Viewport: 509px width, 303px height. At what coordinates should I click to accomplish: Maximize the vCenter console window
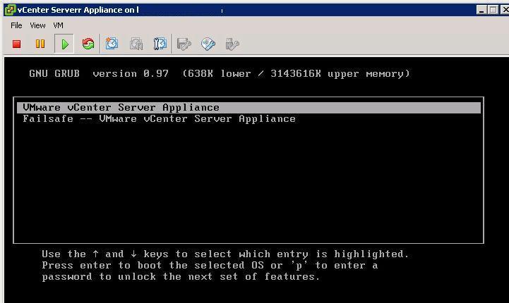pyautogui.click(x=493, y=10)
